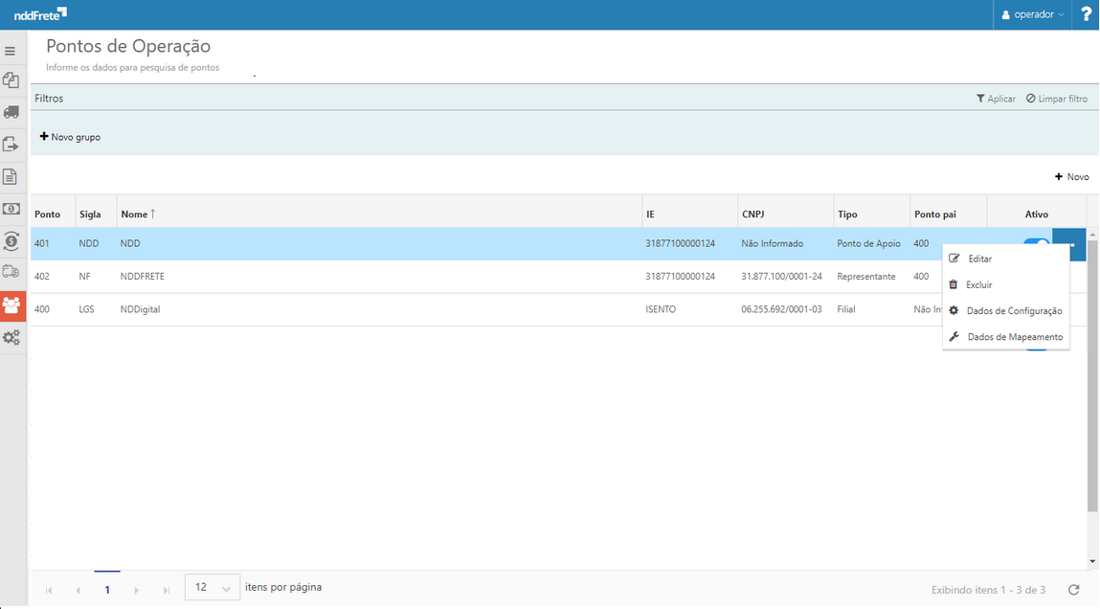1100x609 pixels.
Task: Add a filter with Novo grupo
Action: click(x=70, y=137)
